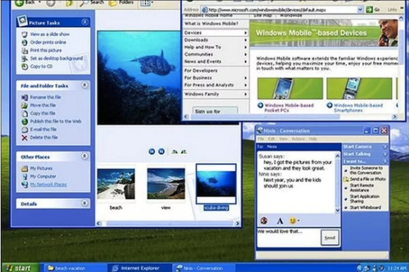Screen dimensions: 409x272
Task: Open the address bar history dropdown
Action: [360, 9]
